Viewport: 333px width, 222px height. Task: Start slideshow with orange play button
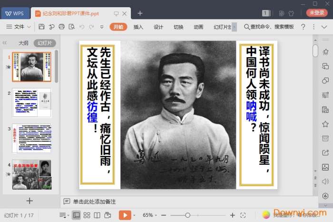[124, 215]
